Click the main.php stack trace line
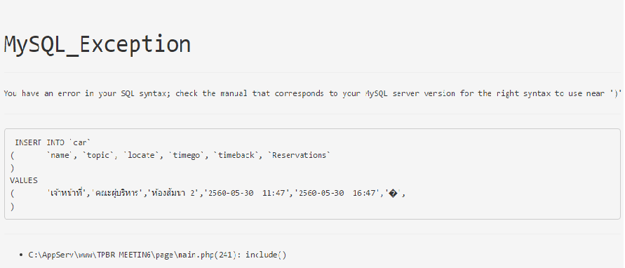Image resolution: width=625 pixels, height=268 pixels. tap(157, 255)
